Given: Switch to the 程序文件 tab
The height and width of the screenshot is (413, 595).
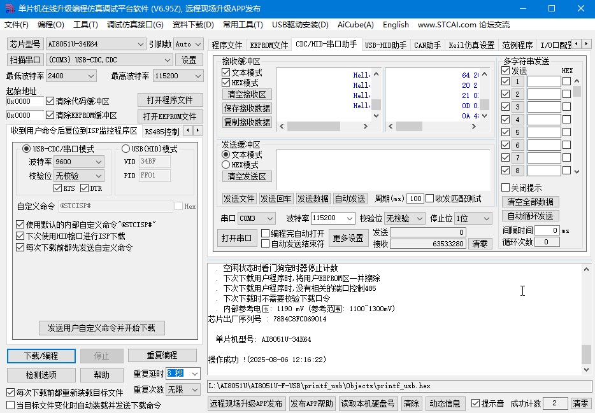Looking at the screenshot, I should (227, 45).
